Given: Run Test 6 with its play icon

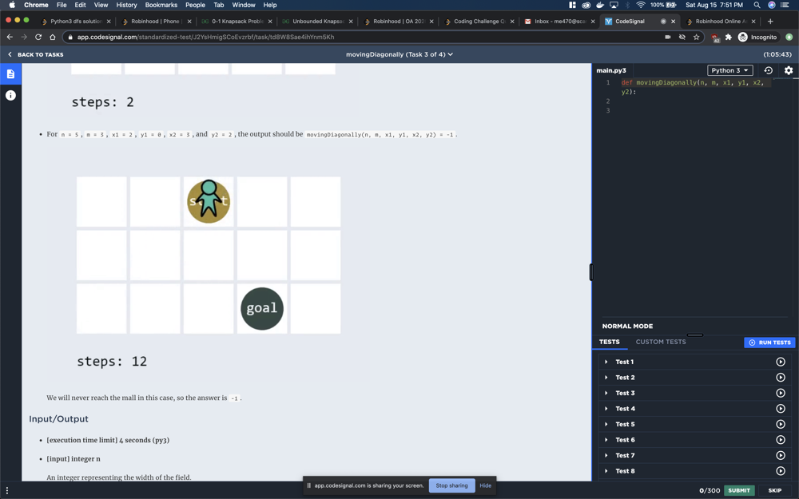Looking at the screenshot, I should tap(780, 440).
